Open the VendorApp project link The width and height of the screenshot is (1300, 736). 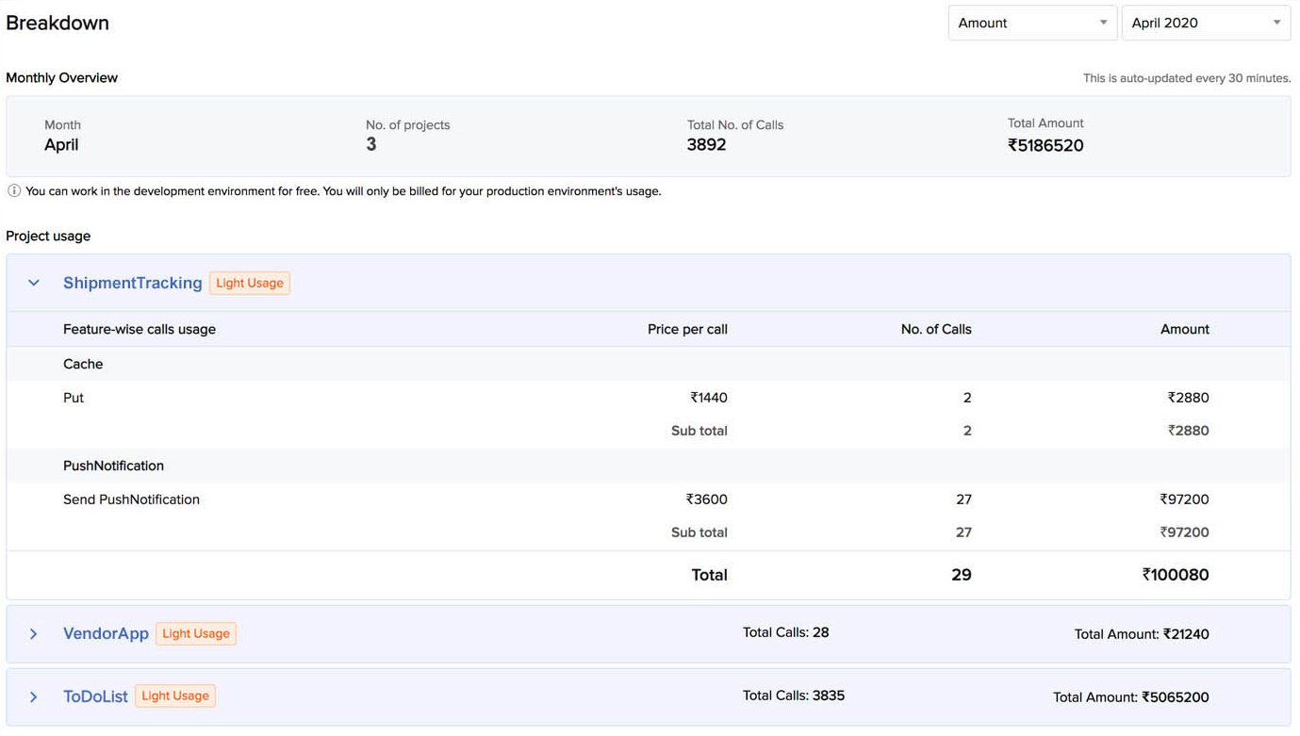coord(106,633)
